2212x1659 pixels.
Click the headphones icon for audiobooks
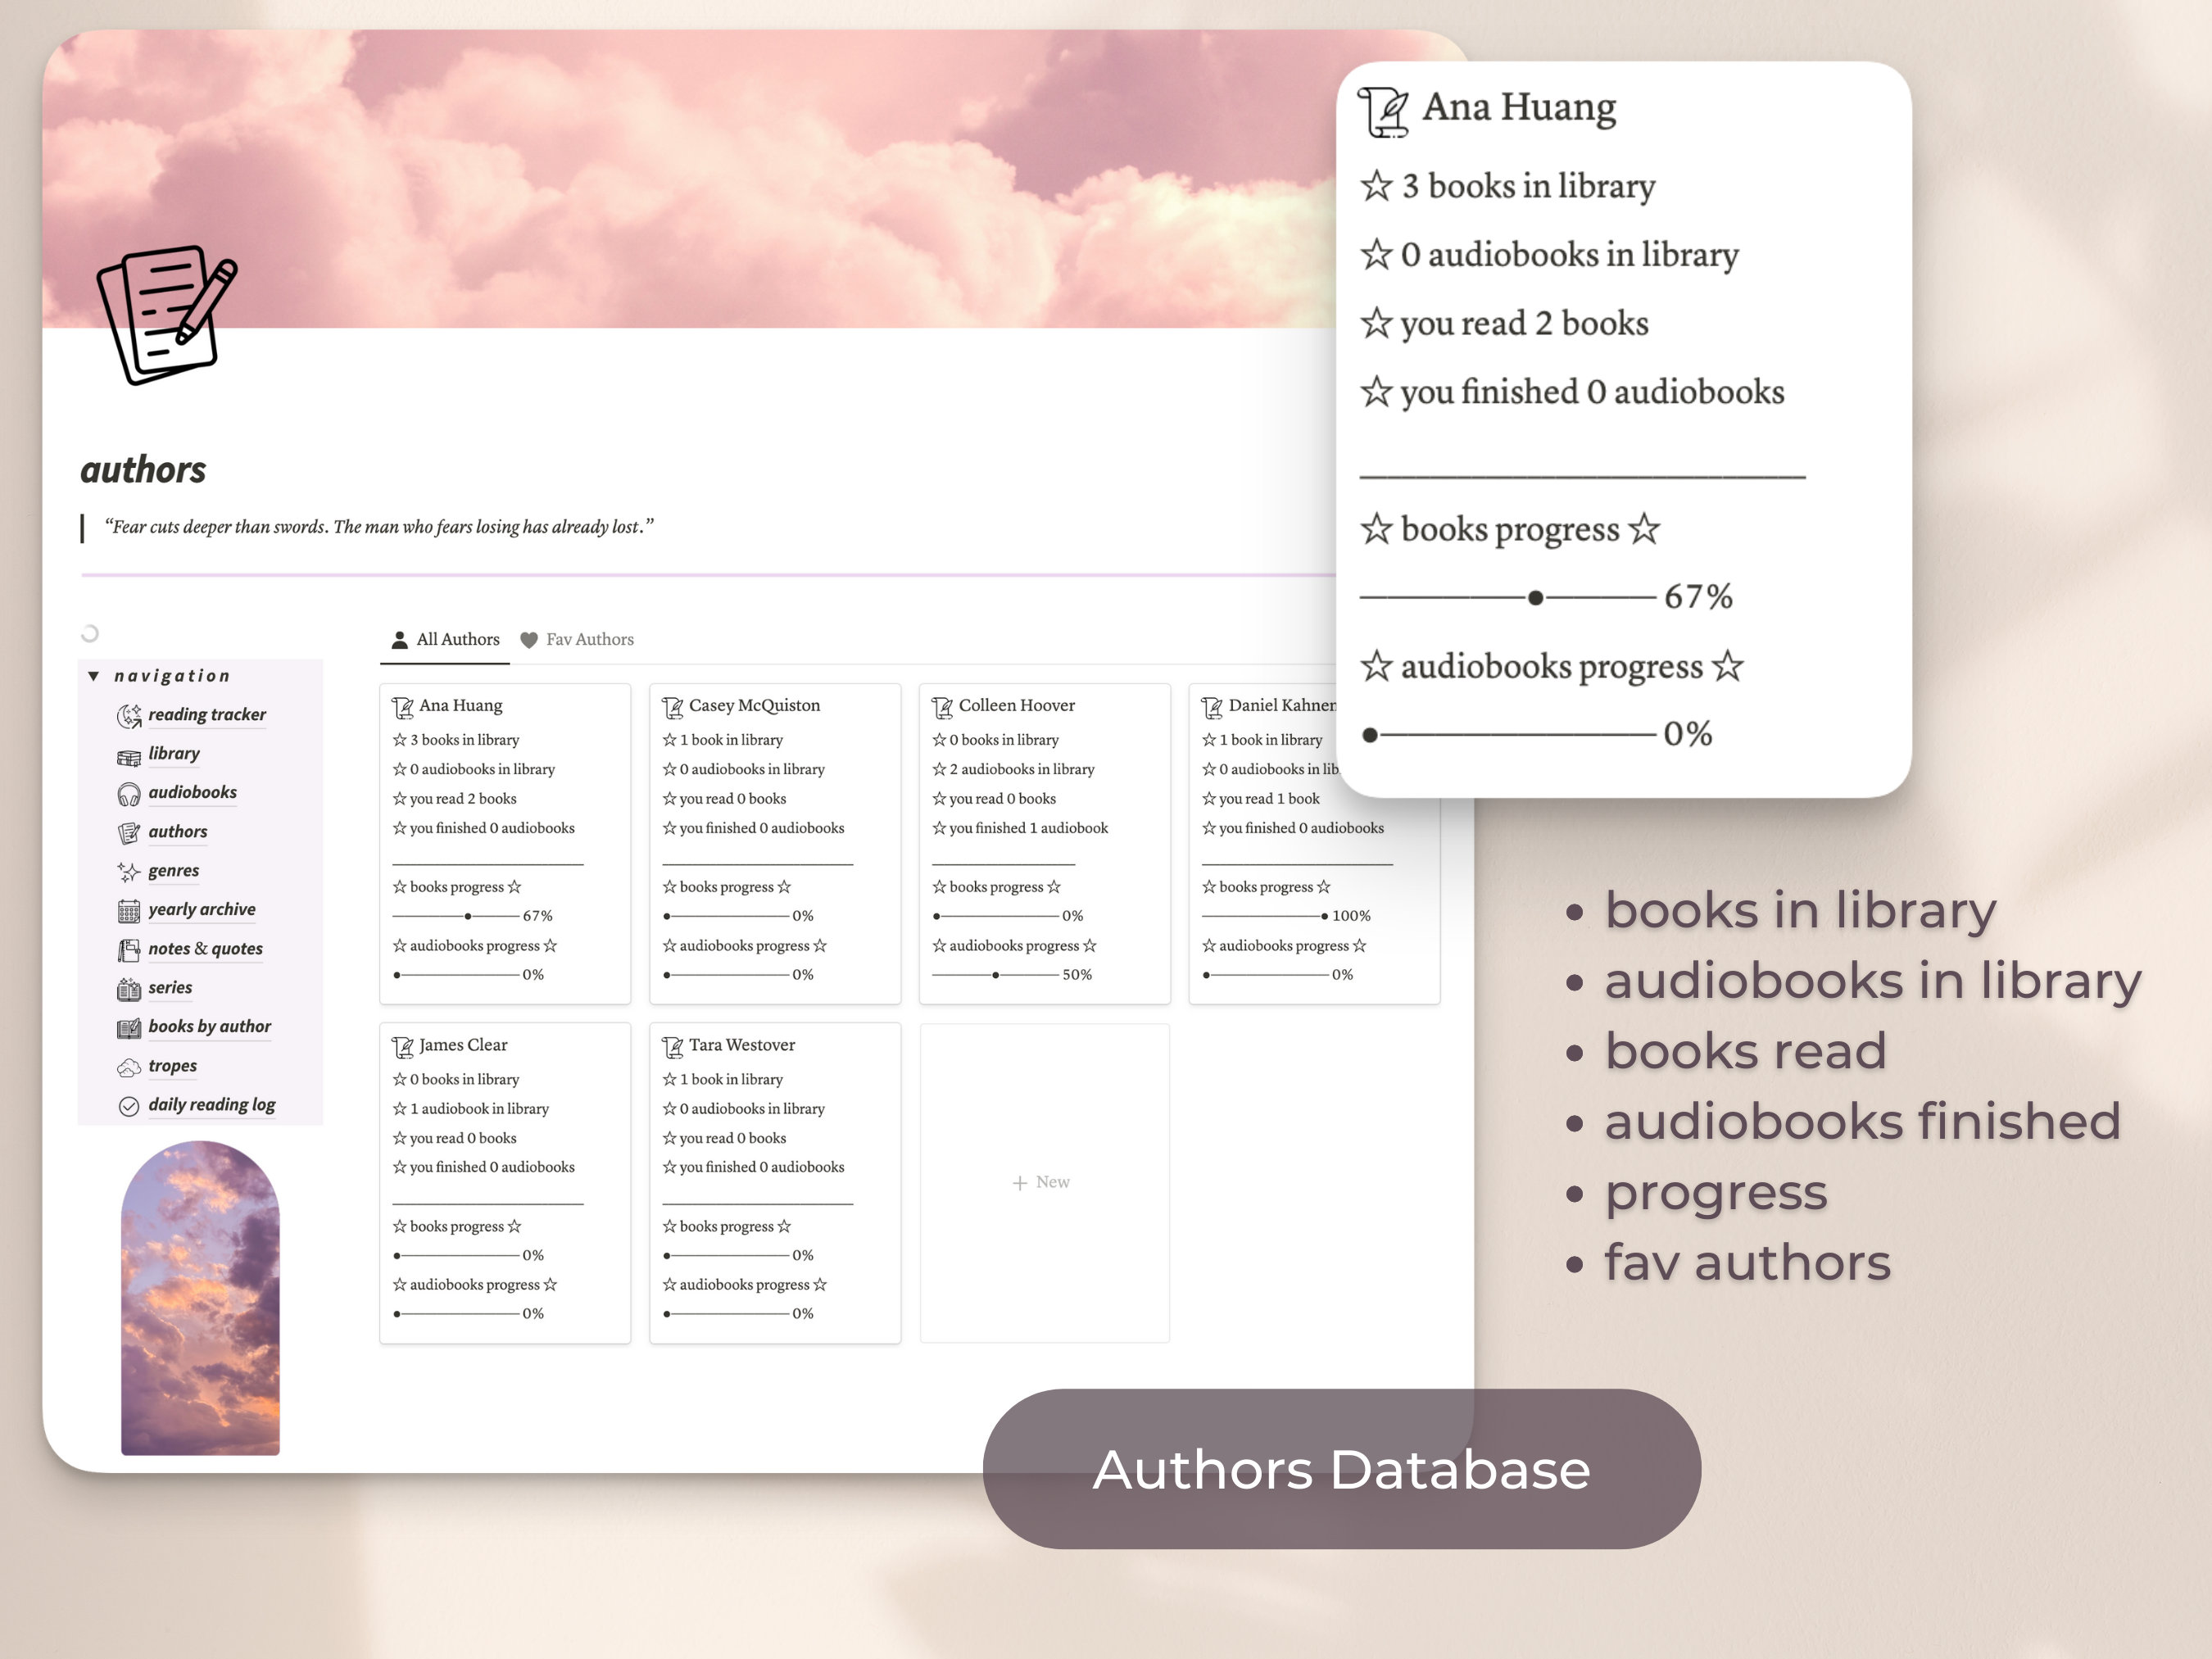coord(129,793)
